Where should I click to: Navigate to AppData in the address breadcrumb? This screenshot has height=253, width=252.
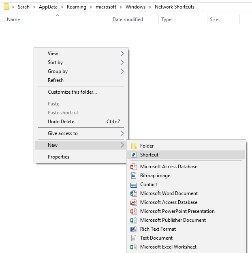(47, 7)
